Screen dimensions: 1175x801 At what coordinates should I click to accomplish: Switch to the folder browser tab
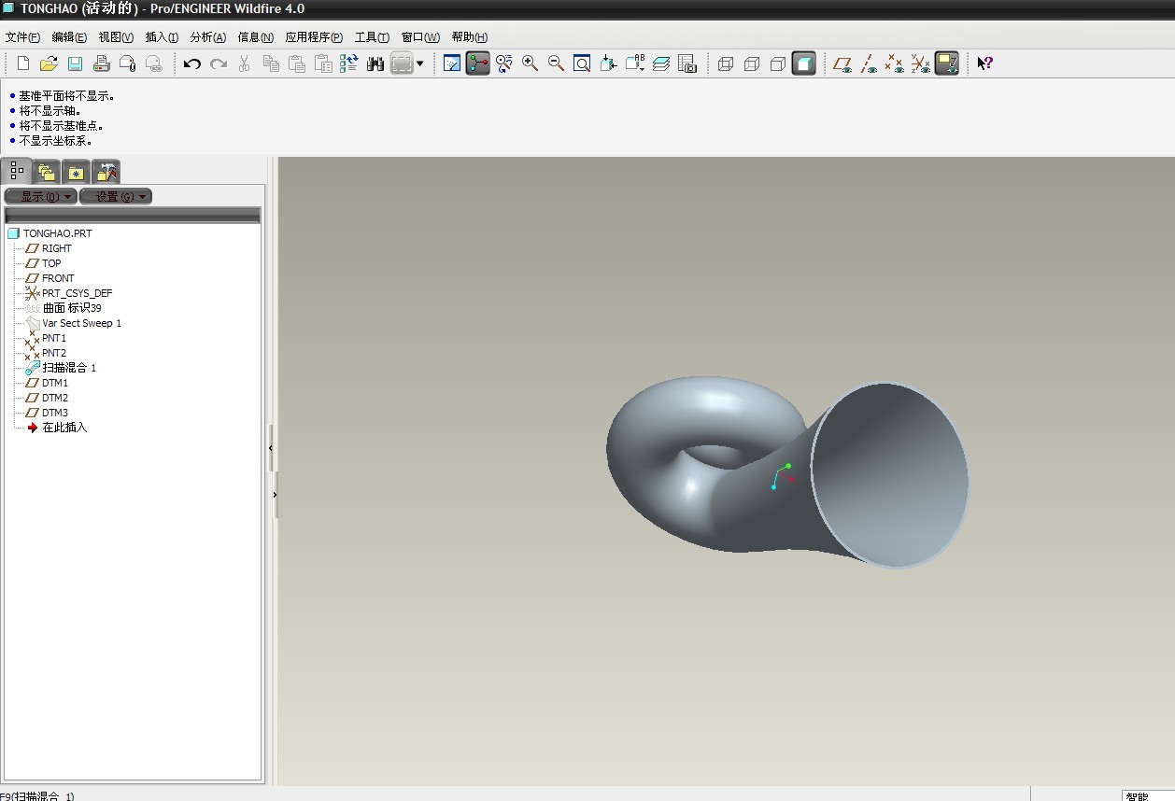click(47, 172)
